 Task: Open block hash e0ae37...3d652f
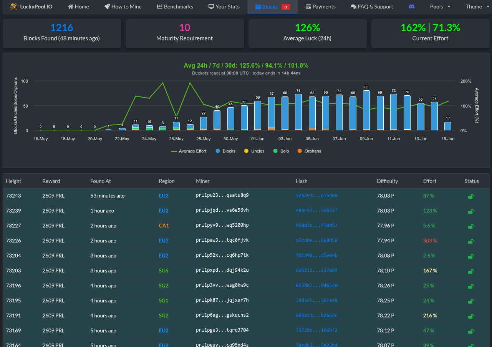click(x=316, y=211)
